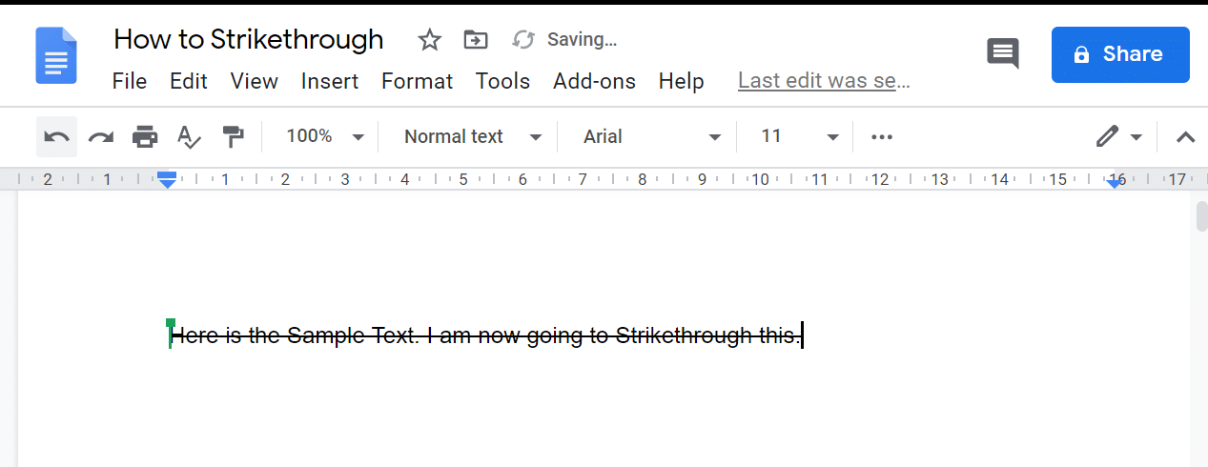Open the Normal text style dropdown
The width and height of the screenshot is (1208, 467).
tap(472, 137)
